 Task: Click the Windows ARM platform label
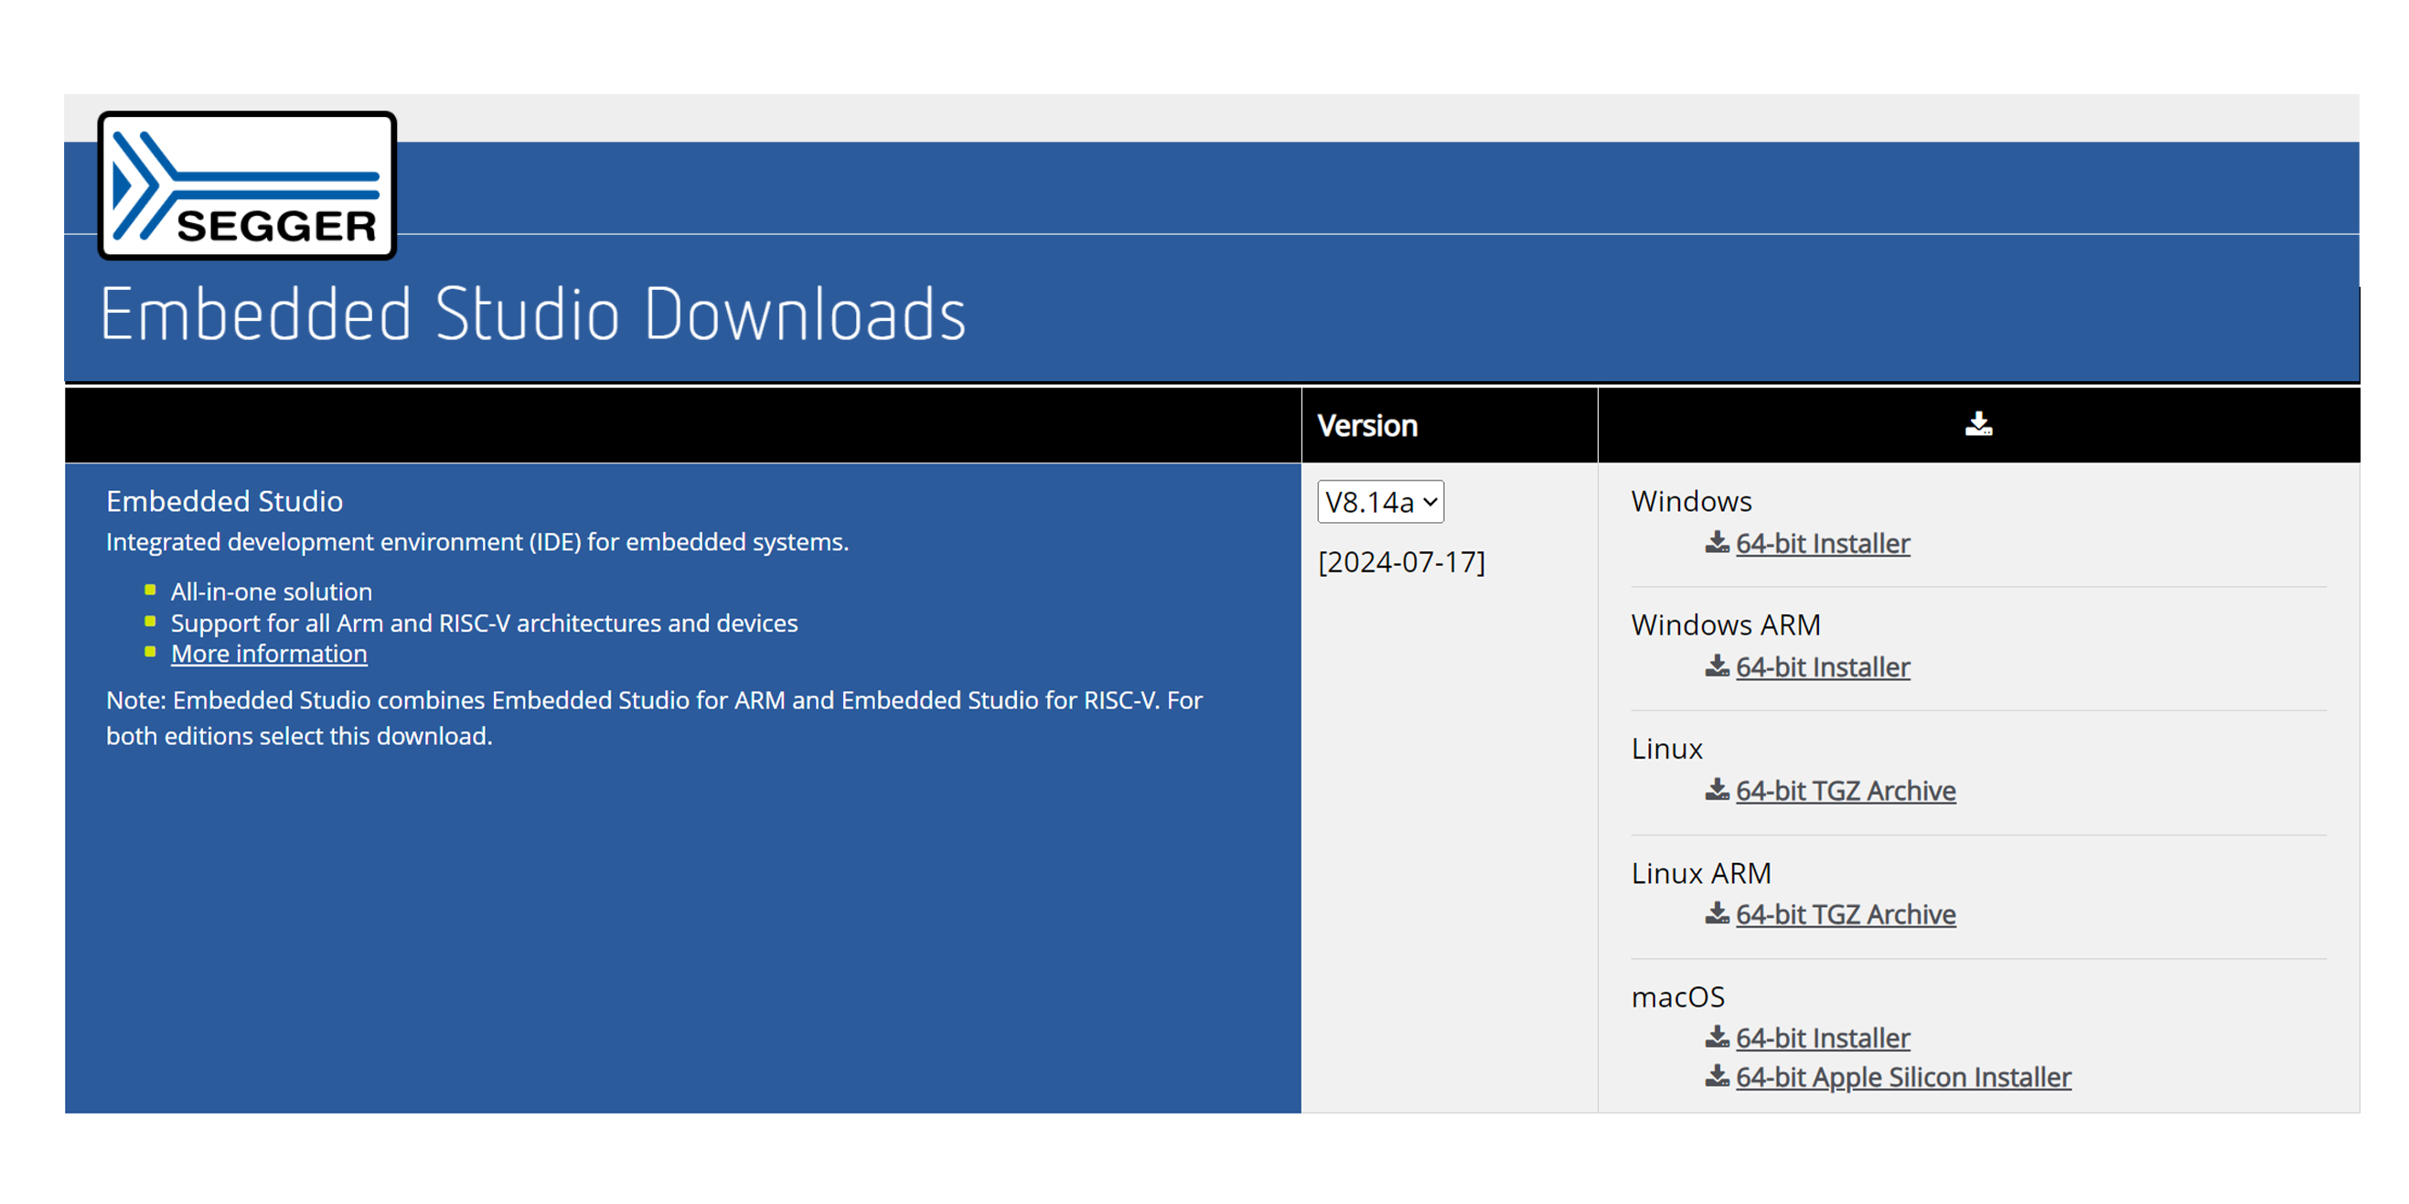click(x=1726, y=624)
